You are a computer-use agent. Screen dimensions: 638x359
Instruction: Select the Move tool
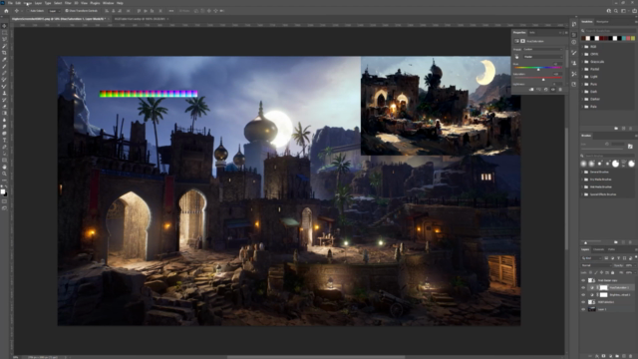point(4,26)
